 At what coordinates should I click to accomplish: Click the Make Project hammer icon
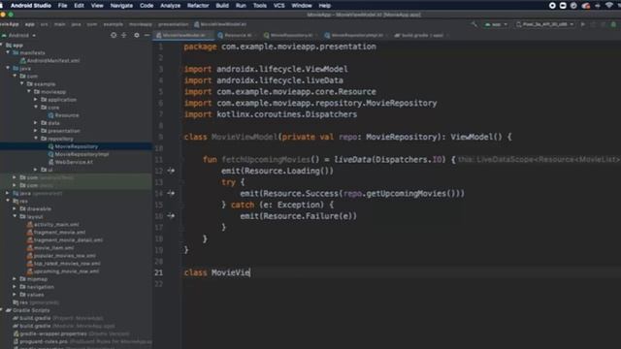pos(474,24)
